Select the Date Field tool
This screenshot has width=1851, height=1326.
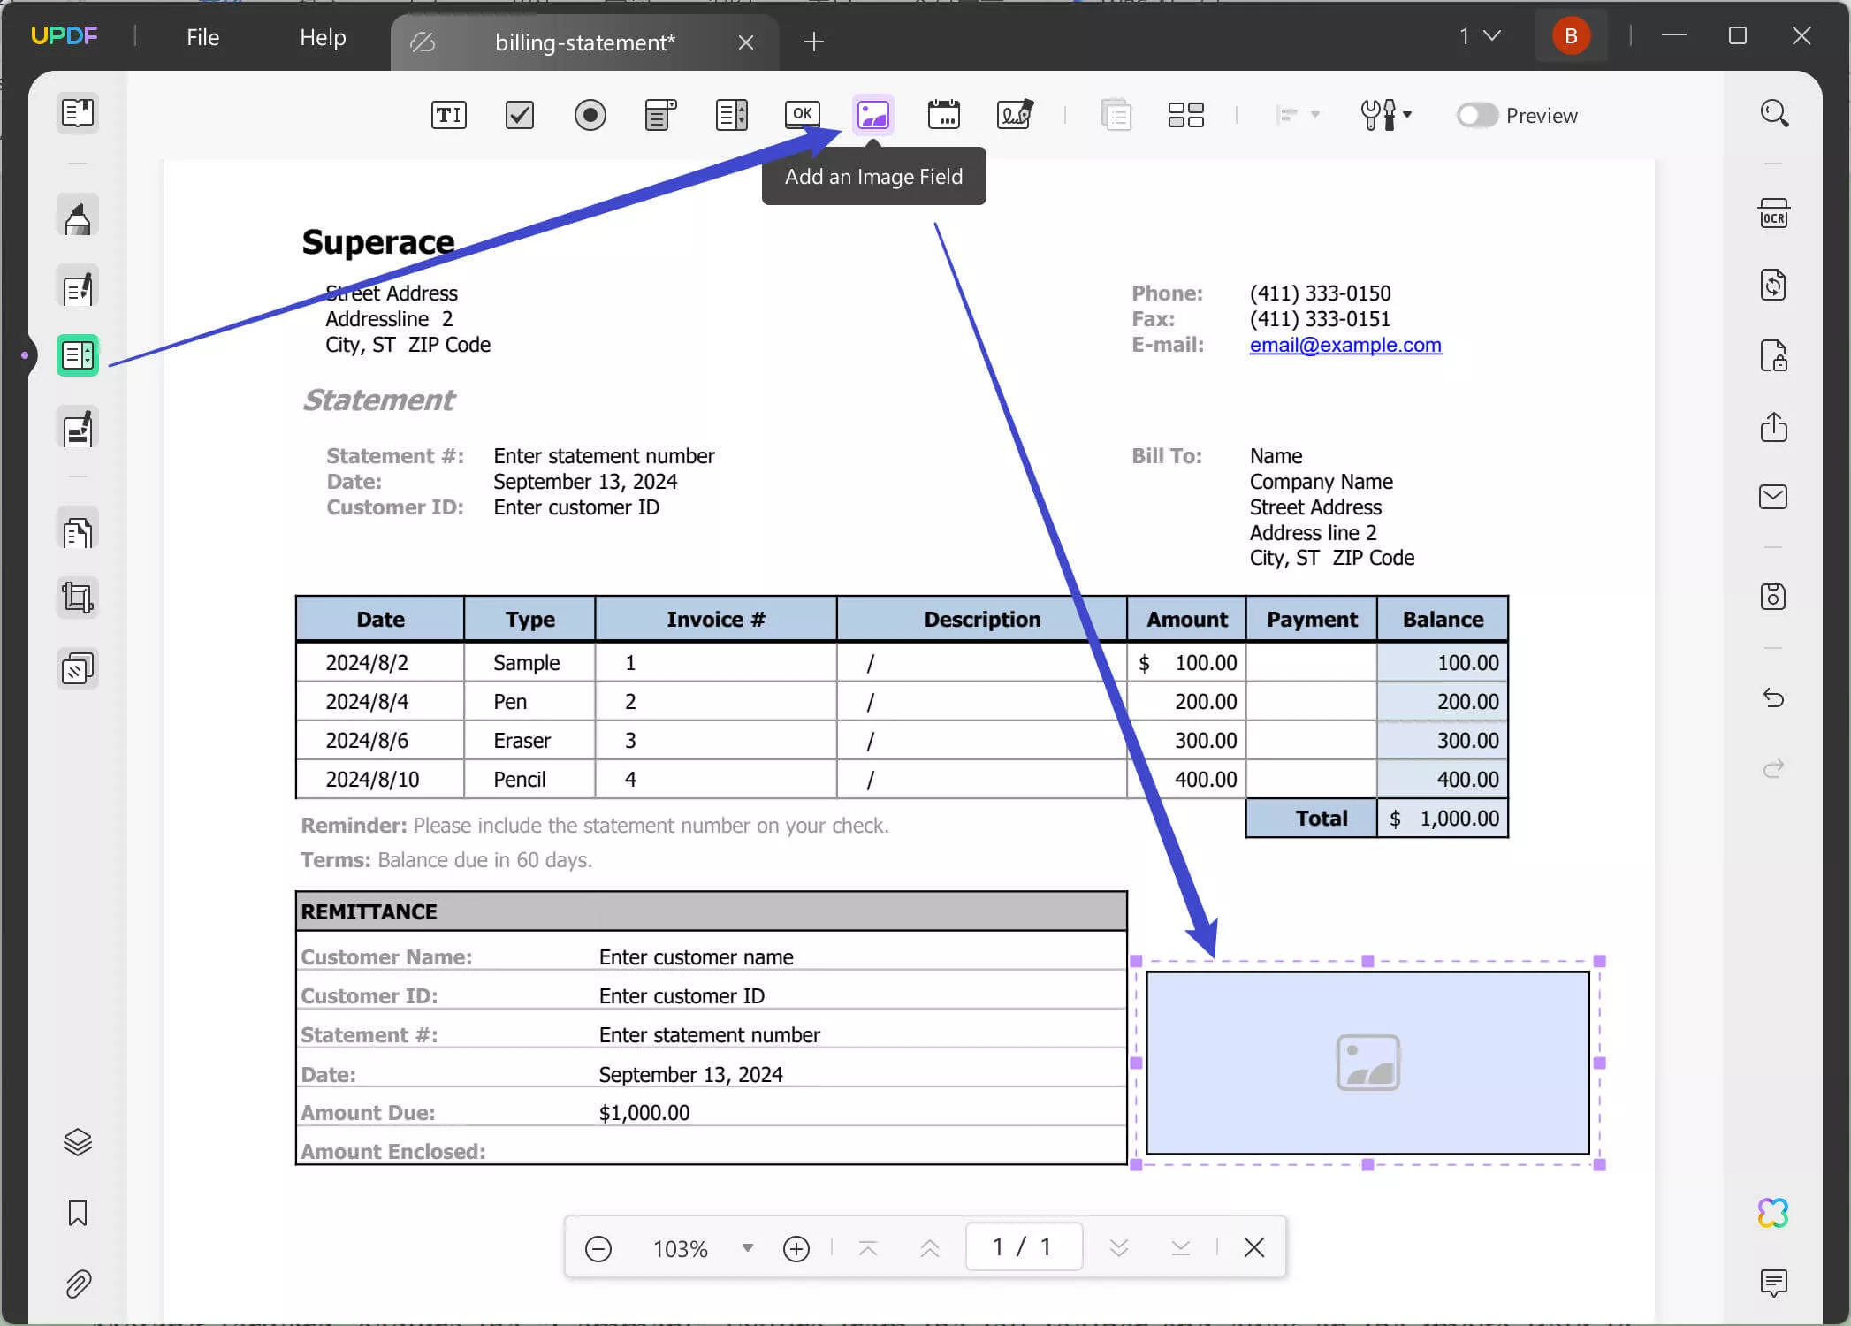[943, 115]
